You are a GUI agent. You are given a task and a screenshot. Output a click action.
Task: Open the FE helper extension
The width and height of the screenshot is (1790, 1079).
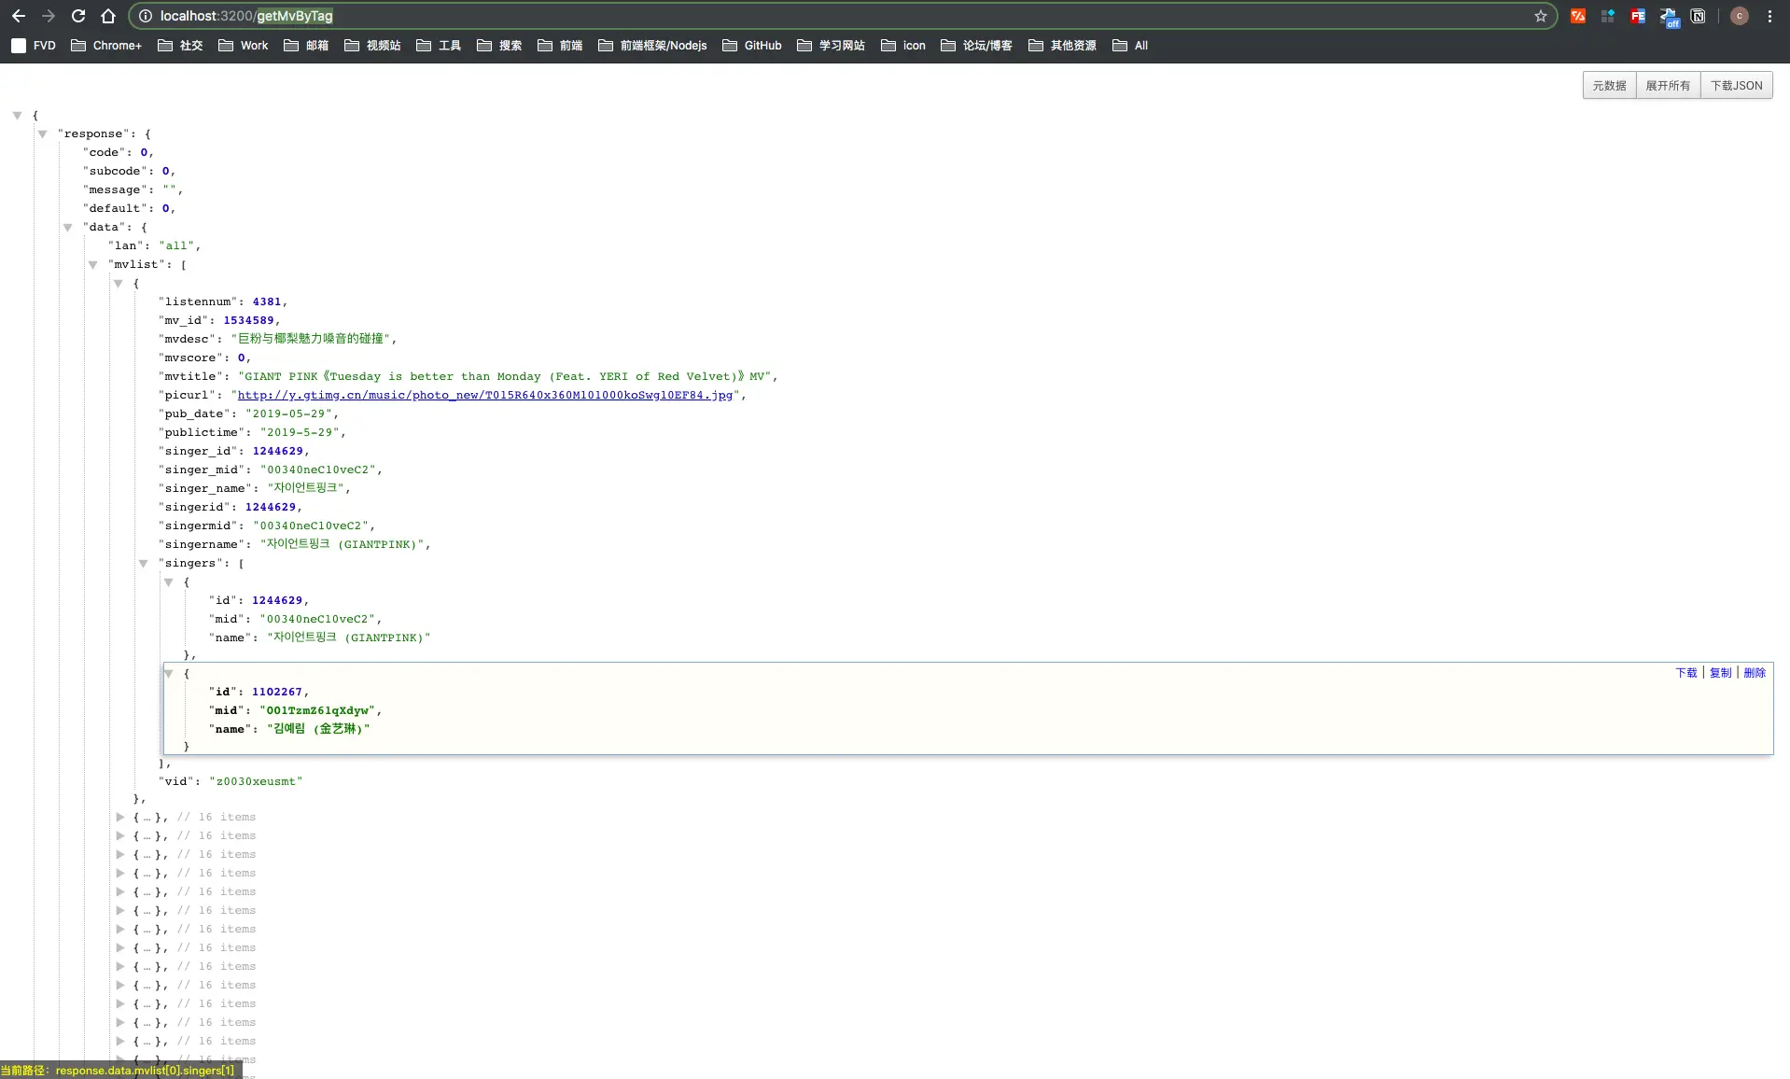[1638, 16]
